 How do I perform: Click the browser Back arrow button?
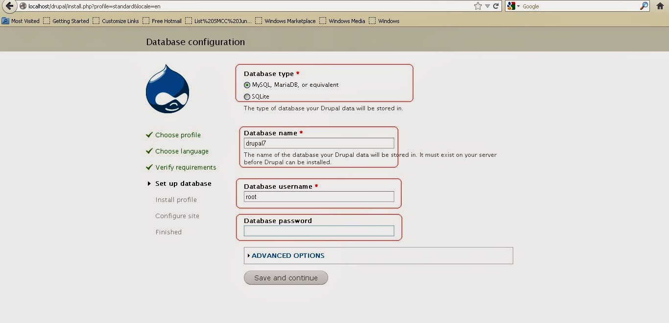[9, 6]
